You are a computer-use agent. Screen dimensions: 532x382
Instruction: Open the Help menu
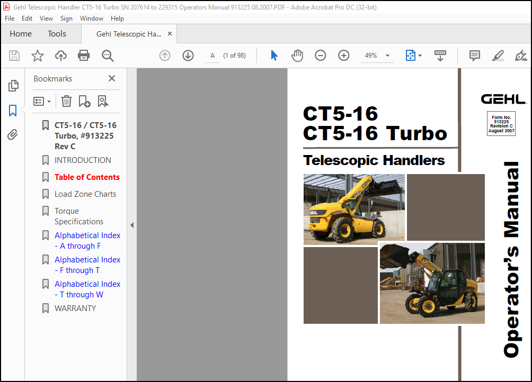[117, 19]
